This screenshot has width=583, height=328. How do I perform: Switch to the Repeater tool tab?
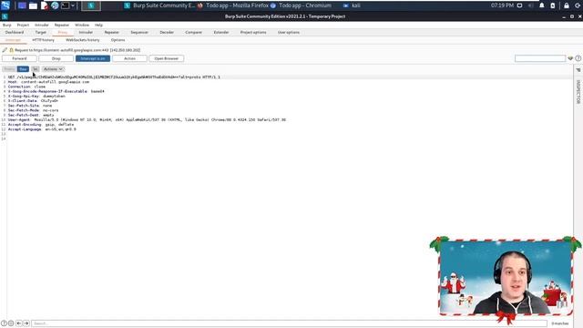pyautogui.click(x=111, y=33)
